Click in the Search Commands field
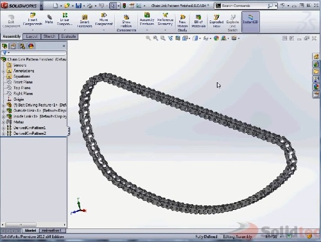The width and height of the screenshot is (321, 242). pos(243,6)
